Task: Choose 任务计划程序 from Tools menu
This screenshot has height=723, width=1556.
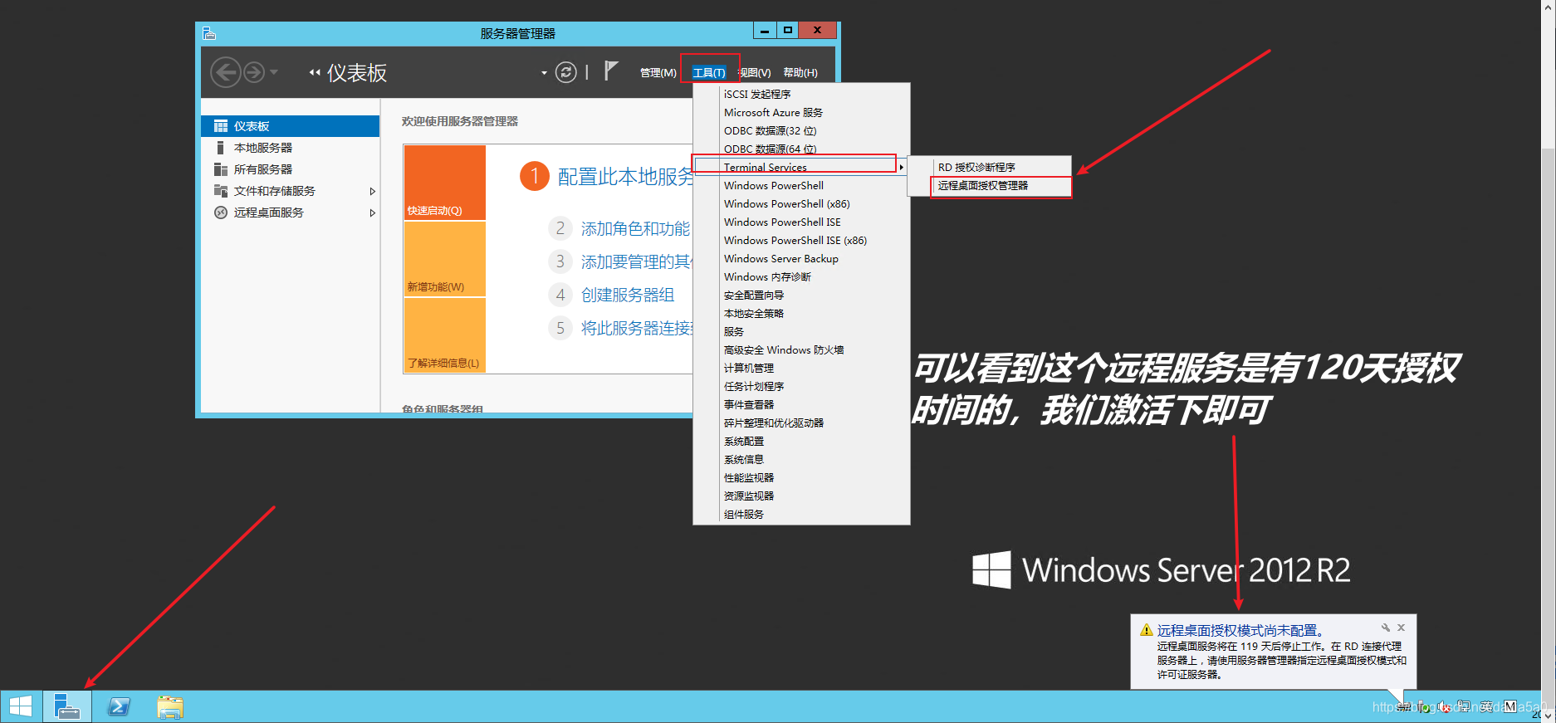Action: click(x=802, y=386)
